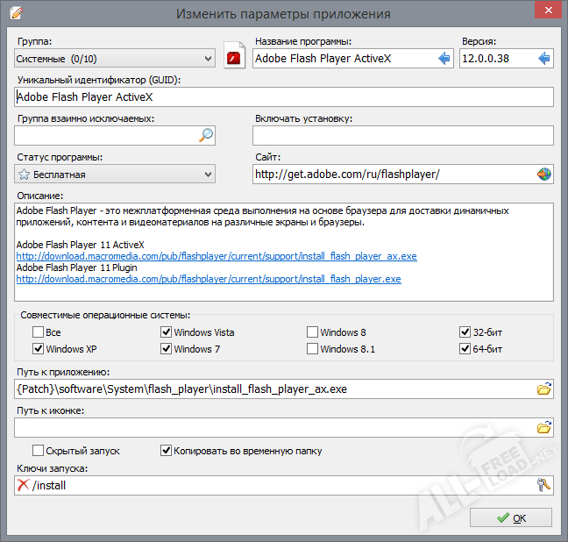
Task: Uncheck the Windows XP checkbox
Action: tap(38, 349)
